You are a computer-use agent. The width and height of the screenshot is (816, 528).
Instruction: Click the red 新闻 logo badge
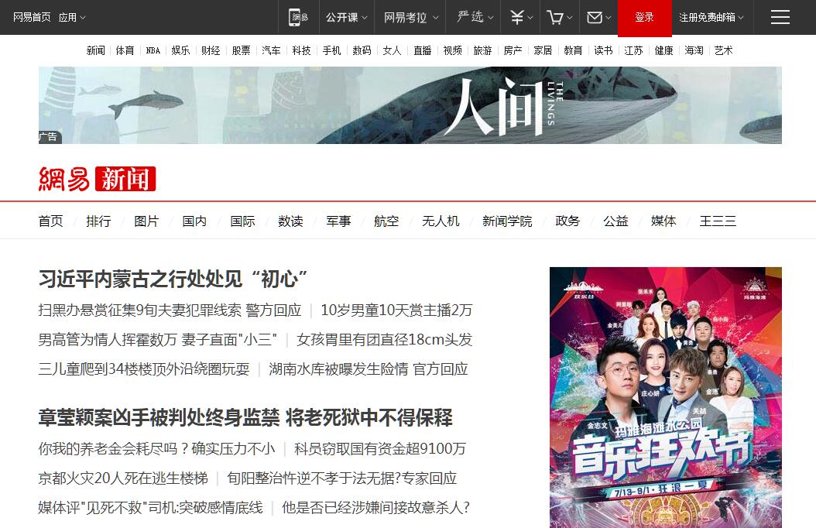(x=125, y=179)
